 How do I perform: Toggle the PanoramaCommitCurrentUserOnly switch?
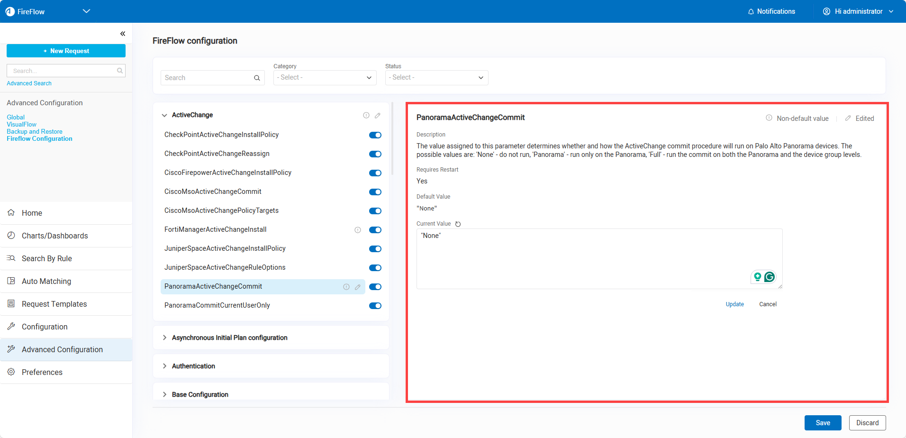tap(375, 306)
